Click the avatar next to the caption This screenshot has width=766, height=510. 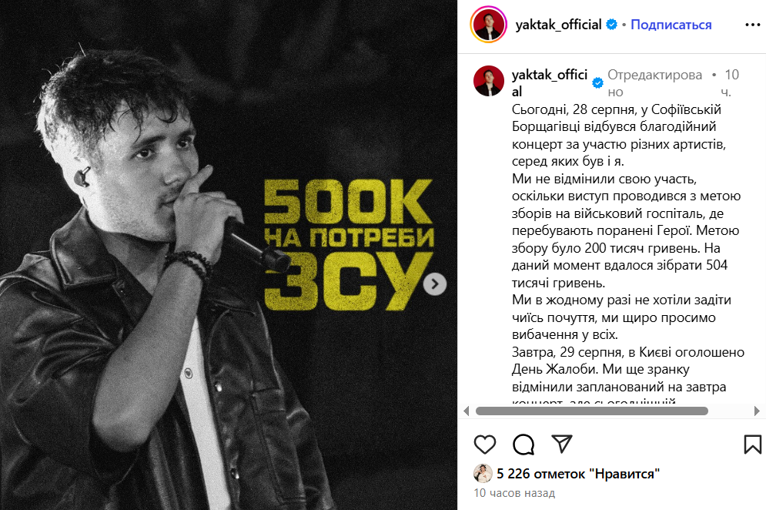[489, 81]
